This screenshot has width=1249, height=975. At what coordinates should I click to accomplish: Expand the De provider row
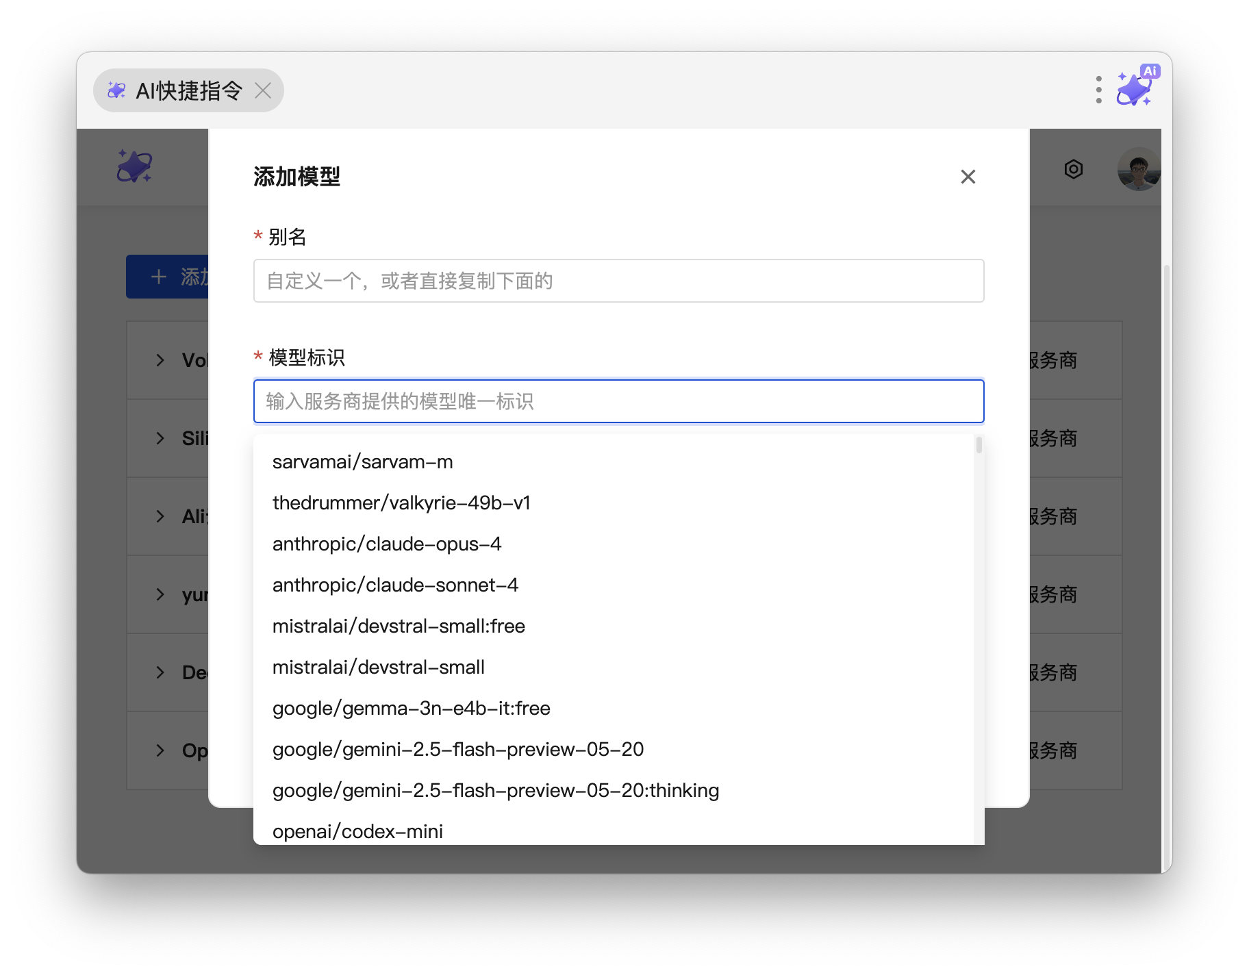(x=160, y=672)
